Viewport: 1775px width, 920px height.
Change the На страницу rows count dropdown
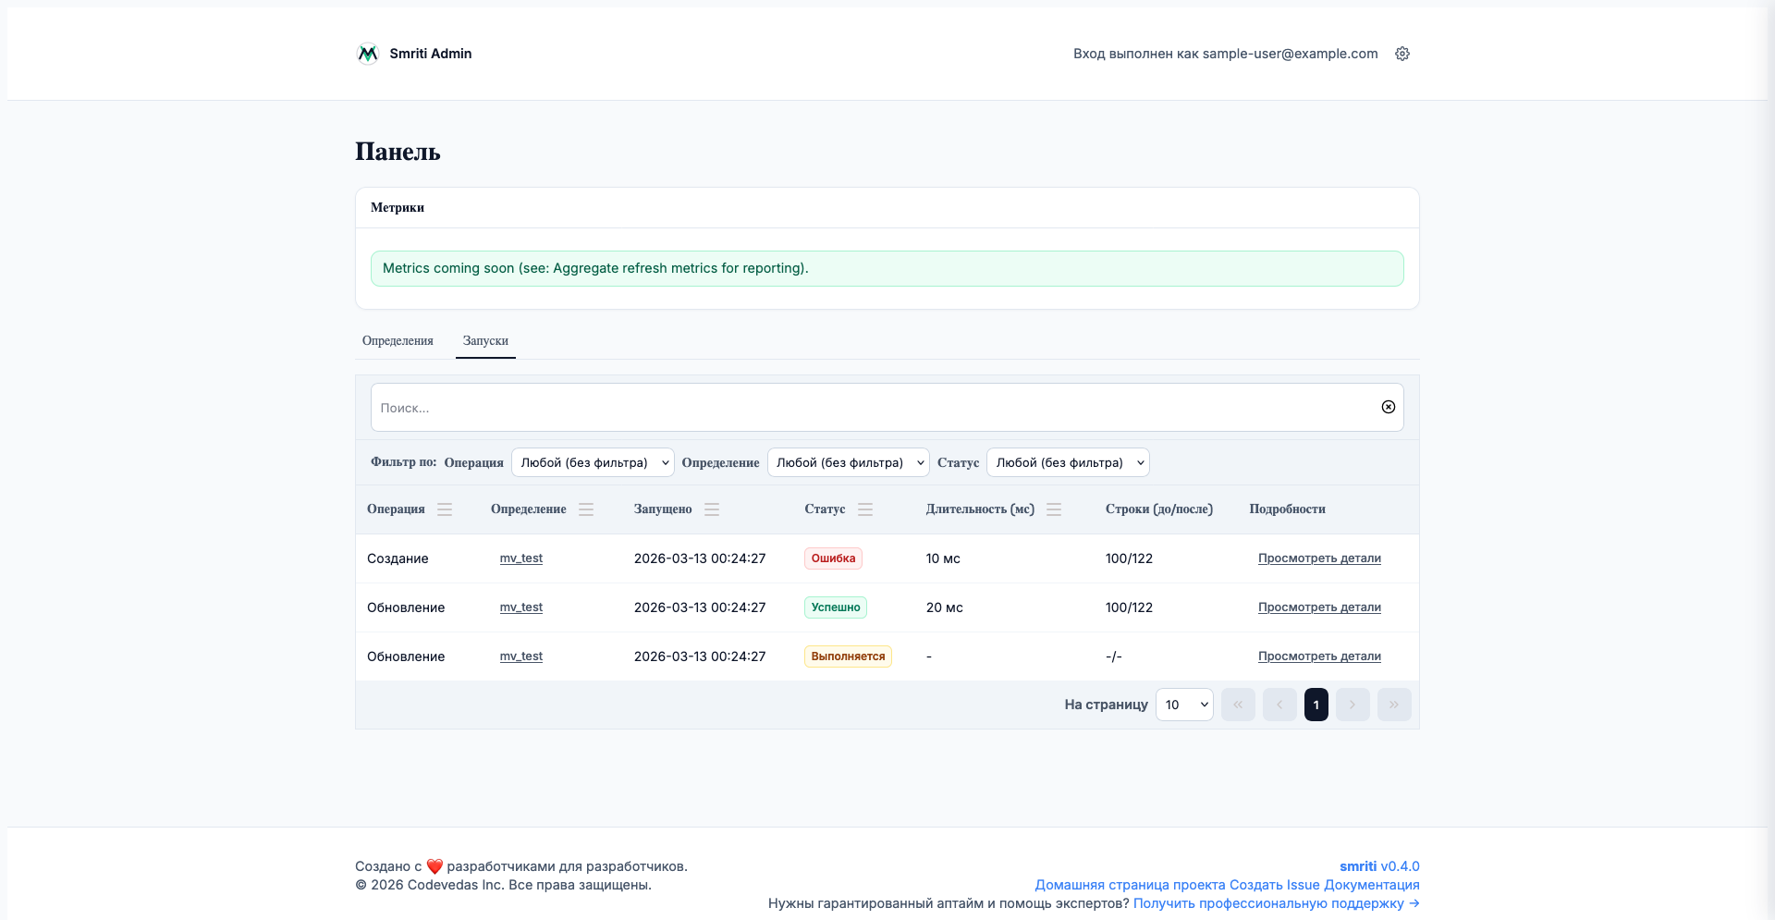click(1184, 705)
